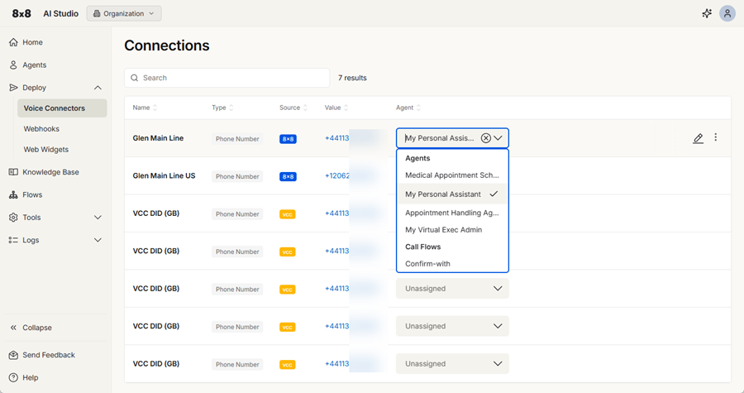744x393 pixels.
Task: Expand the Logs section chevron
Action: pos(98,240)
